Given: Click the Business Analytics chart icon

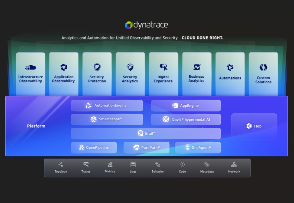Looking at the screenshot, I should point(197,67).
